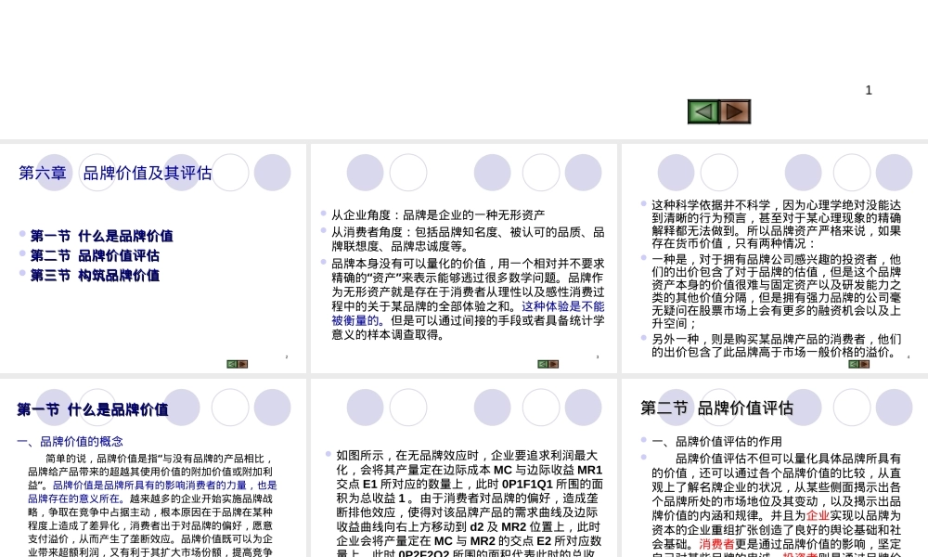
Task: Click the line 一、品牌价值评估的作用
Action: (716, 442)
